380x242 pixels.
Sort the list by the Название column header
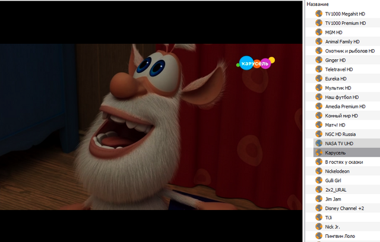318,4
